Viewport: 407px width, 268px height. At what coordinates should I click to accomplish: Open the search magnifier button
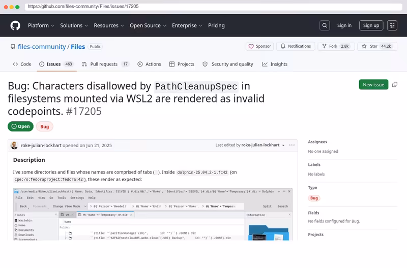pyautogui.click(x=325, y=25)
